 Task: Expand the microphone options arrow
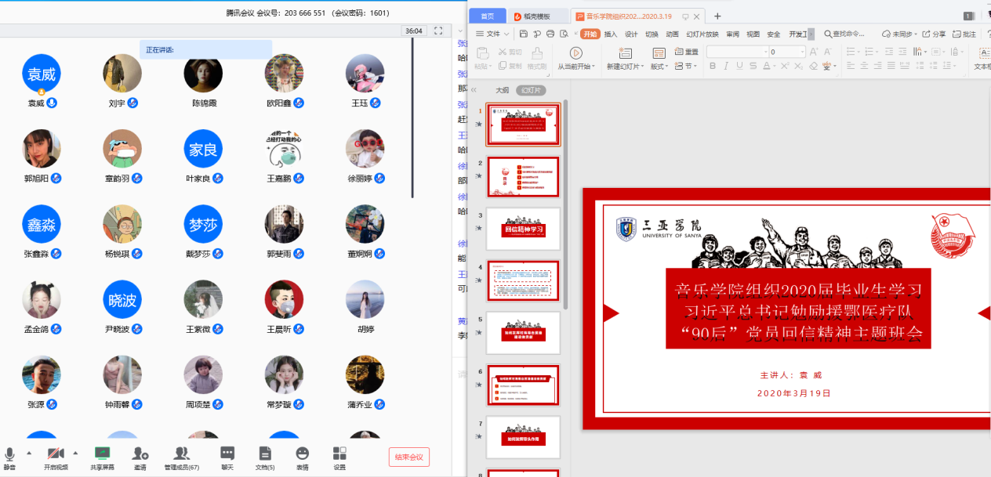coord(29,453)
